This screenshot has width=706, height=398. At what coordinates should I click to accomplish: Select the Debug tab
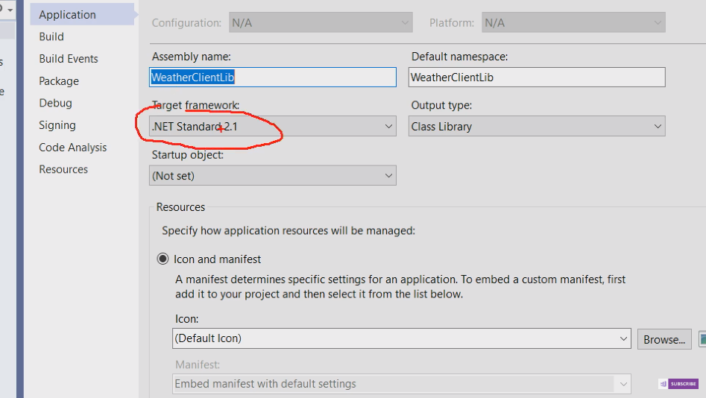coord(56,103)
